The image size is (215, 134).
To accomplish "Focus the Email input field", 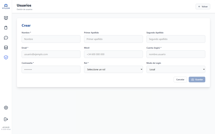I will click(x=51, y=54).
